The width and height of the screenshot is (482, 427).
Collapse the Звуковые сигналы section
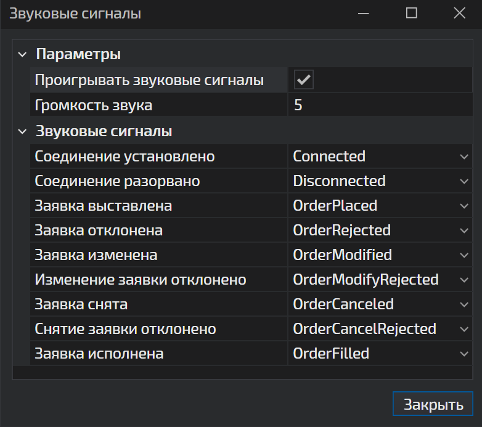22,132
